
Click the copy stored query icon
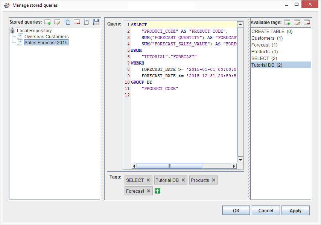67,22
